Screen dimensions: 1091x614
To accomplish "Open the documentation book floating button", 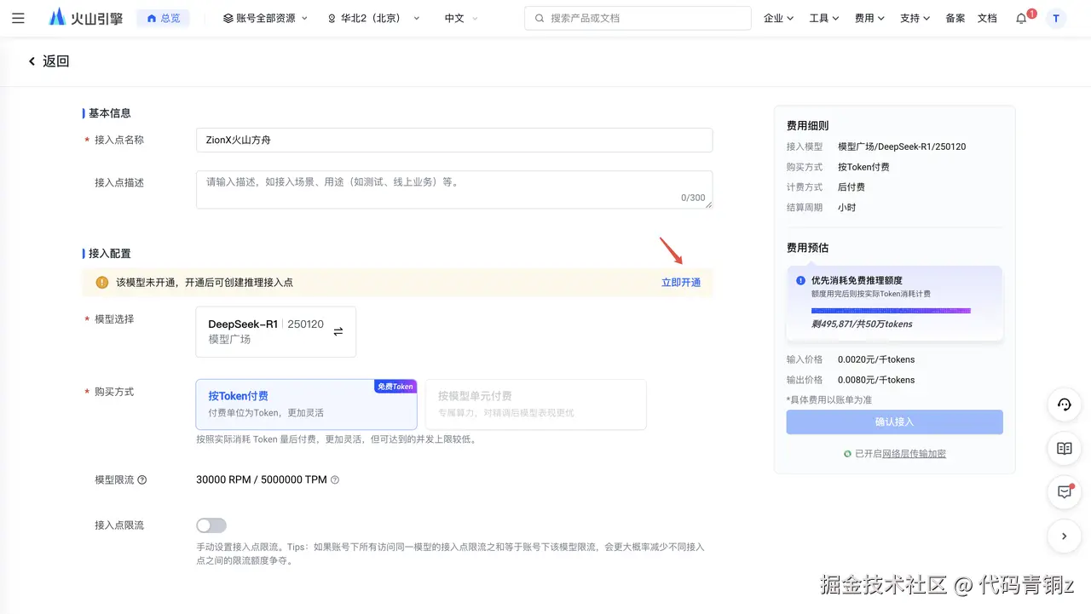I will pyautogui.click(x=1064, y=448).
